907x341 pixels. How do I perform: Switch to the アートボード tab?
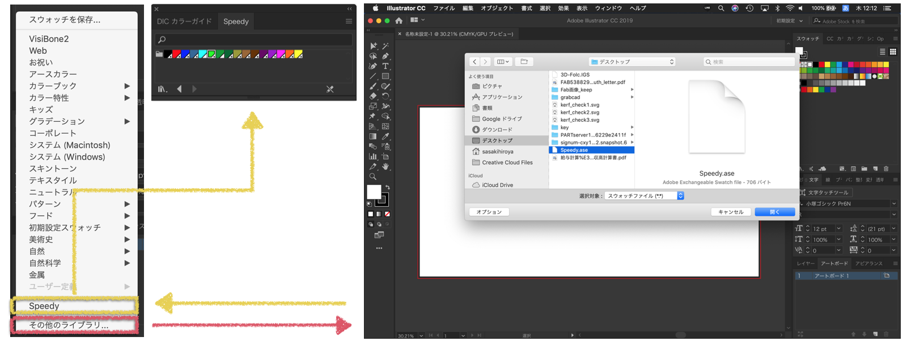(834, 263)
